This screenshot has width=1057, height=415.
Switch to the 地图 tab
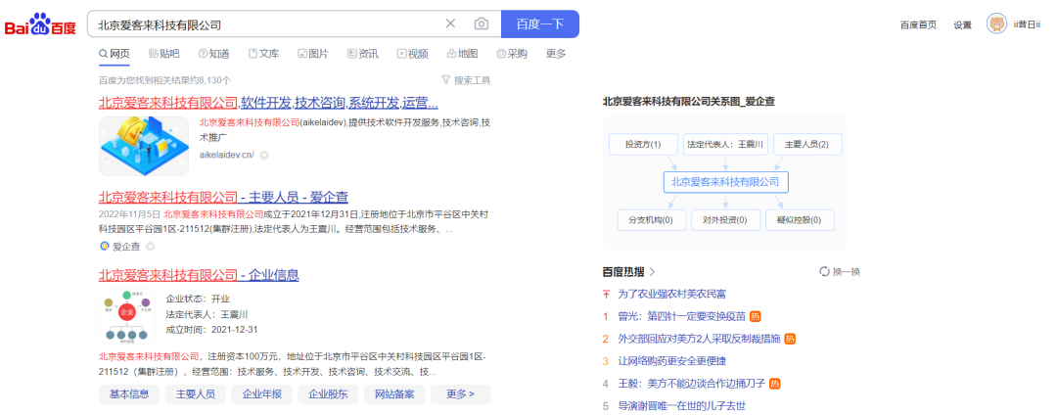(462, 54)
